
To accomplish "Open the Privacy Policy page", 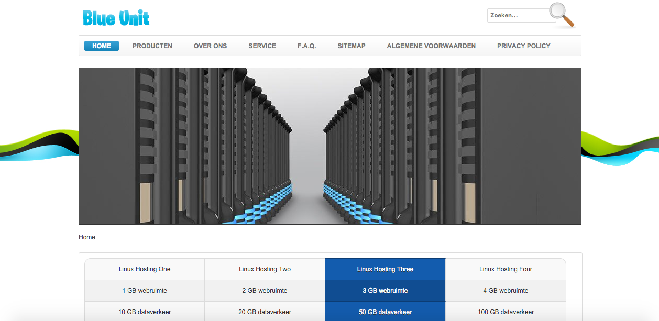I will [x=523, y=46].
